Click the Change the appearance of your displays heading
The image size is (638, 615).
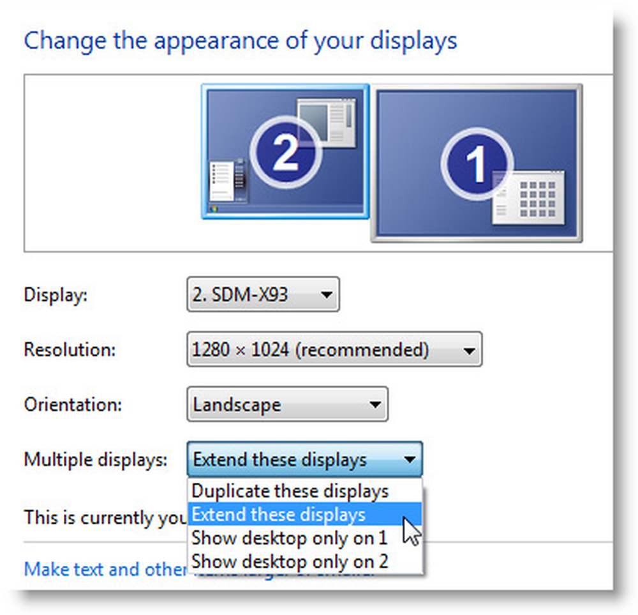point(240,40)
